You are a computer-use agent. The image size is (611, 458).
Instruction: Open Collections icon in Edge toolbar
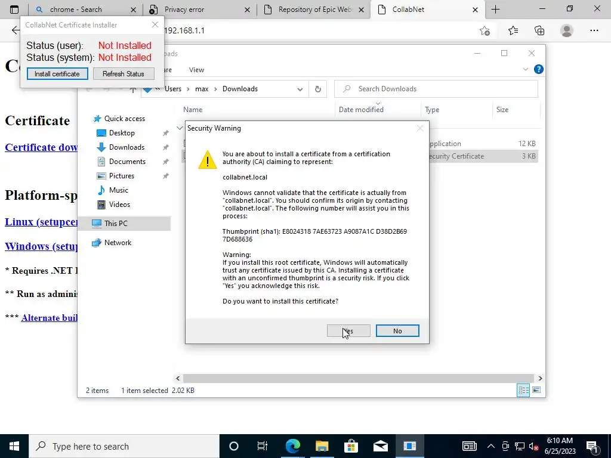[x=539, y=30]
